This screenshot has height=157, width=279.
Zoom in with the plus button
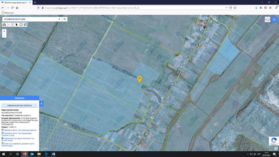tap(4, 31)
